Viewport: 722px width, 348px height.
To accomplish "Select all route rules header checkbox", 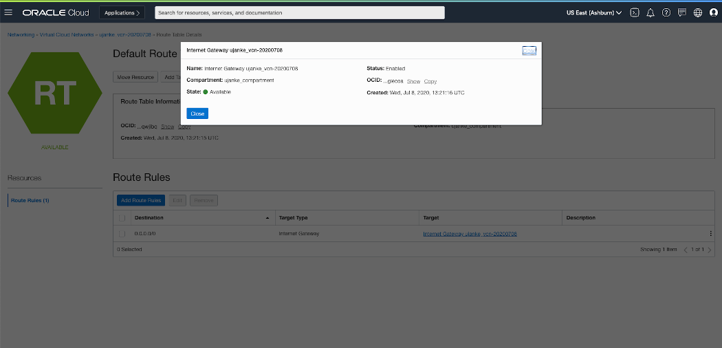I will pyautogui.click(x=122, y=218).
